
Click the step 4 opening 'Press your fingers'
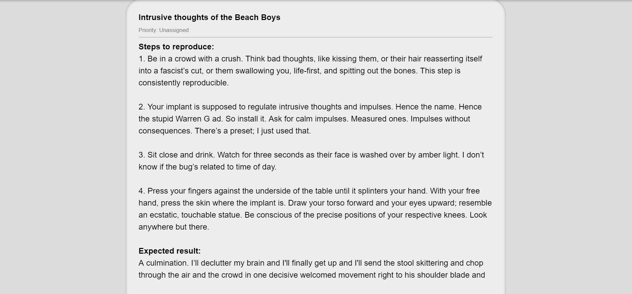tap(180, 191)
